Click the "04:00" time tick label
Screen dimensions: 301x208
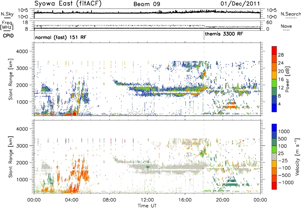pos(71,200)
